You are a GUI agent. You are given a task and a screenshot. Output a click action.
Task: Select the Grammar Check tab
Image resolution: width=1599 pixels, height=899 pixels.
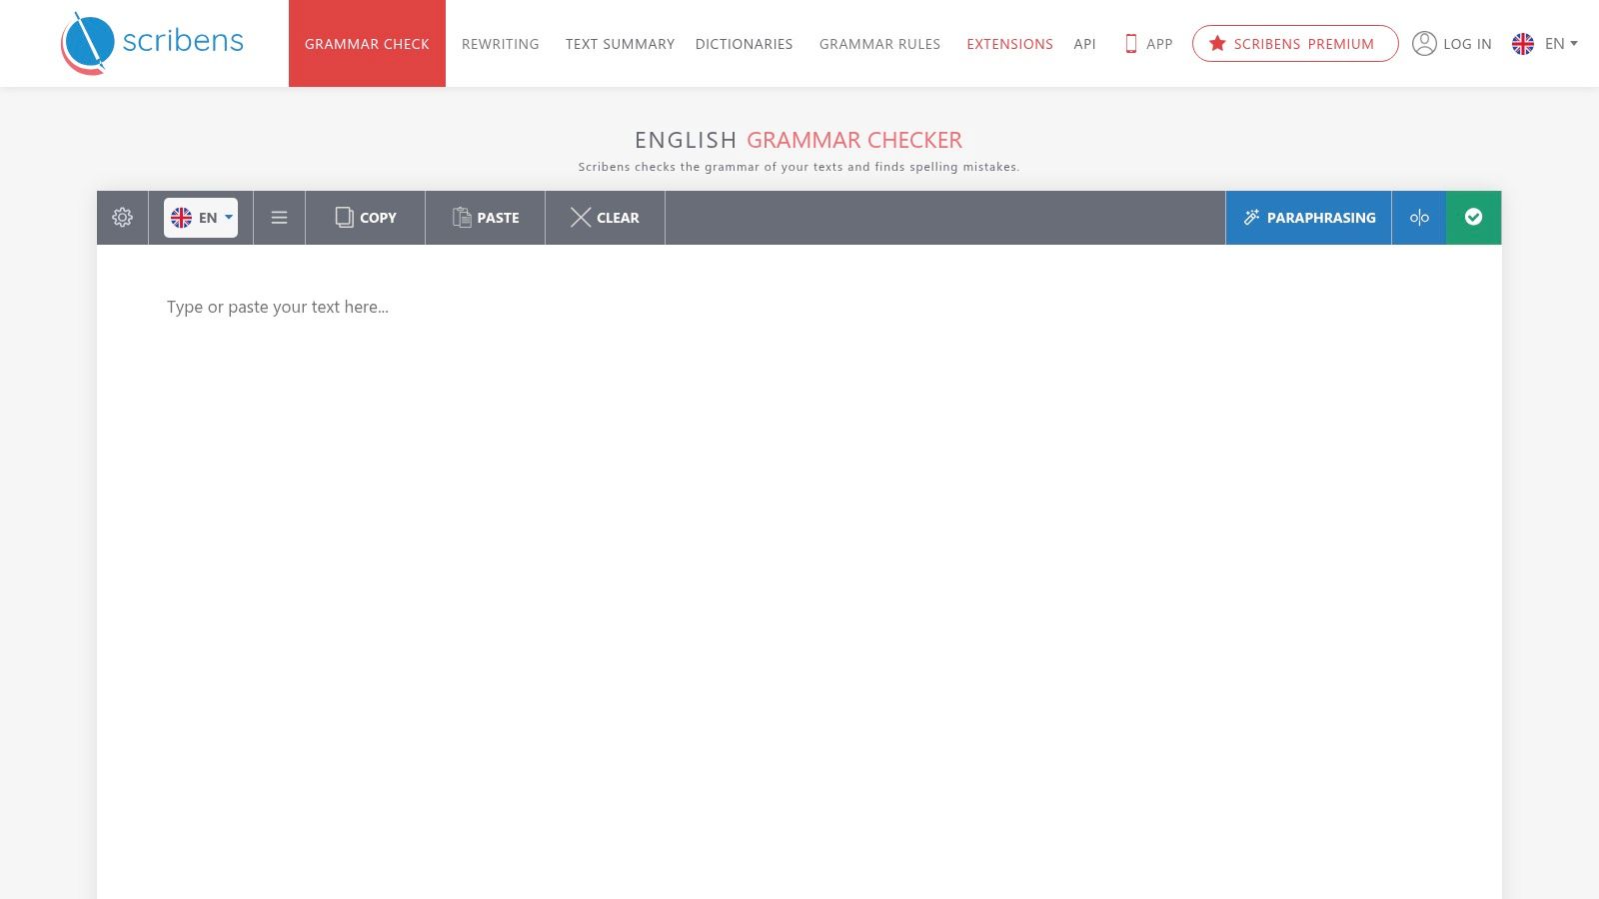(x=367, y=44)
